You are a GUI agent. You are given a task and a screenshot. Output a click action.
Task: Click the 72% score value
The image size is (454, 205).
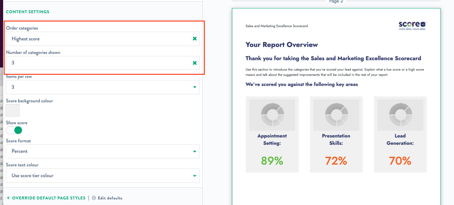point(336,161)
